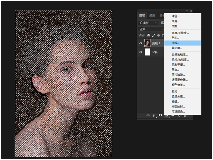Open the fx layer style menu
Image resolution: width=213 pixels, height=160 pixels.
154,115
